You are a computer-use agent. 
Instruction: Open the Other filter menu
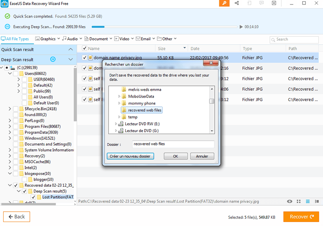(175, 38)
